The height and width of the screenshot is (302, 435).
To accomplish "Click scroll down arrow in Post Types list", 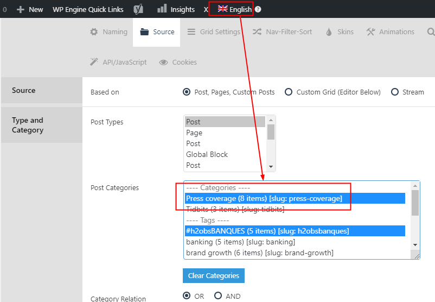I will 271,167.
